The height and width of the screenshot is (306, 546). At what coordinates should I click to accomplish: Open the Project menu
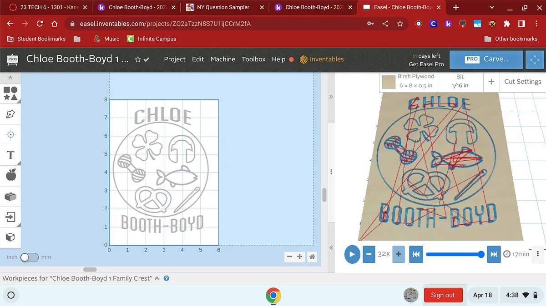(x=175, y=59)
